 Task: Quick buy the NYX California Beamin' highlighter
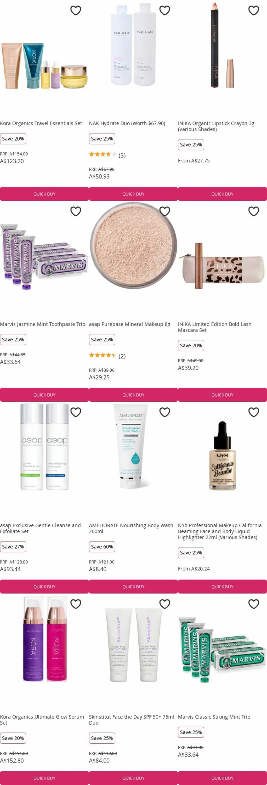pyautogui.click(x=222, y=586)
